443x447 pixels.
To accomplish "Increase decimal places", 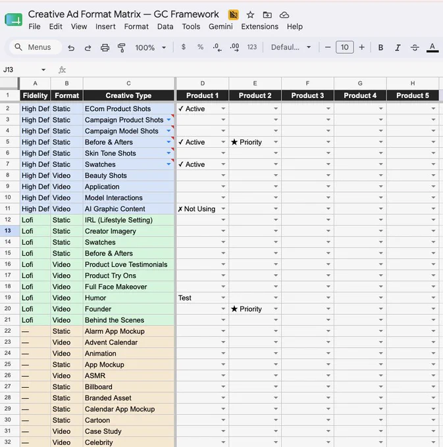I will (234, 47).
